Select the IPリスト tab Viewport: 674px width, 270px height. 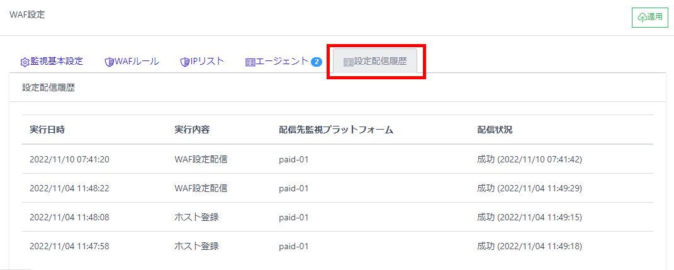207,62
